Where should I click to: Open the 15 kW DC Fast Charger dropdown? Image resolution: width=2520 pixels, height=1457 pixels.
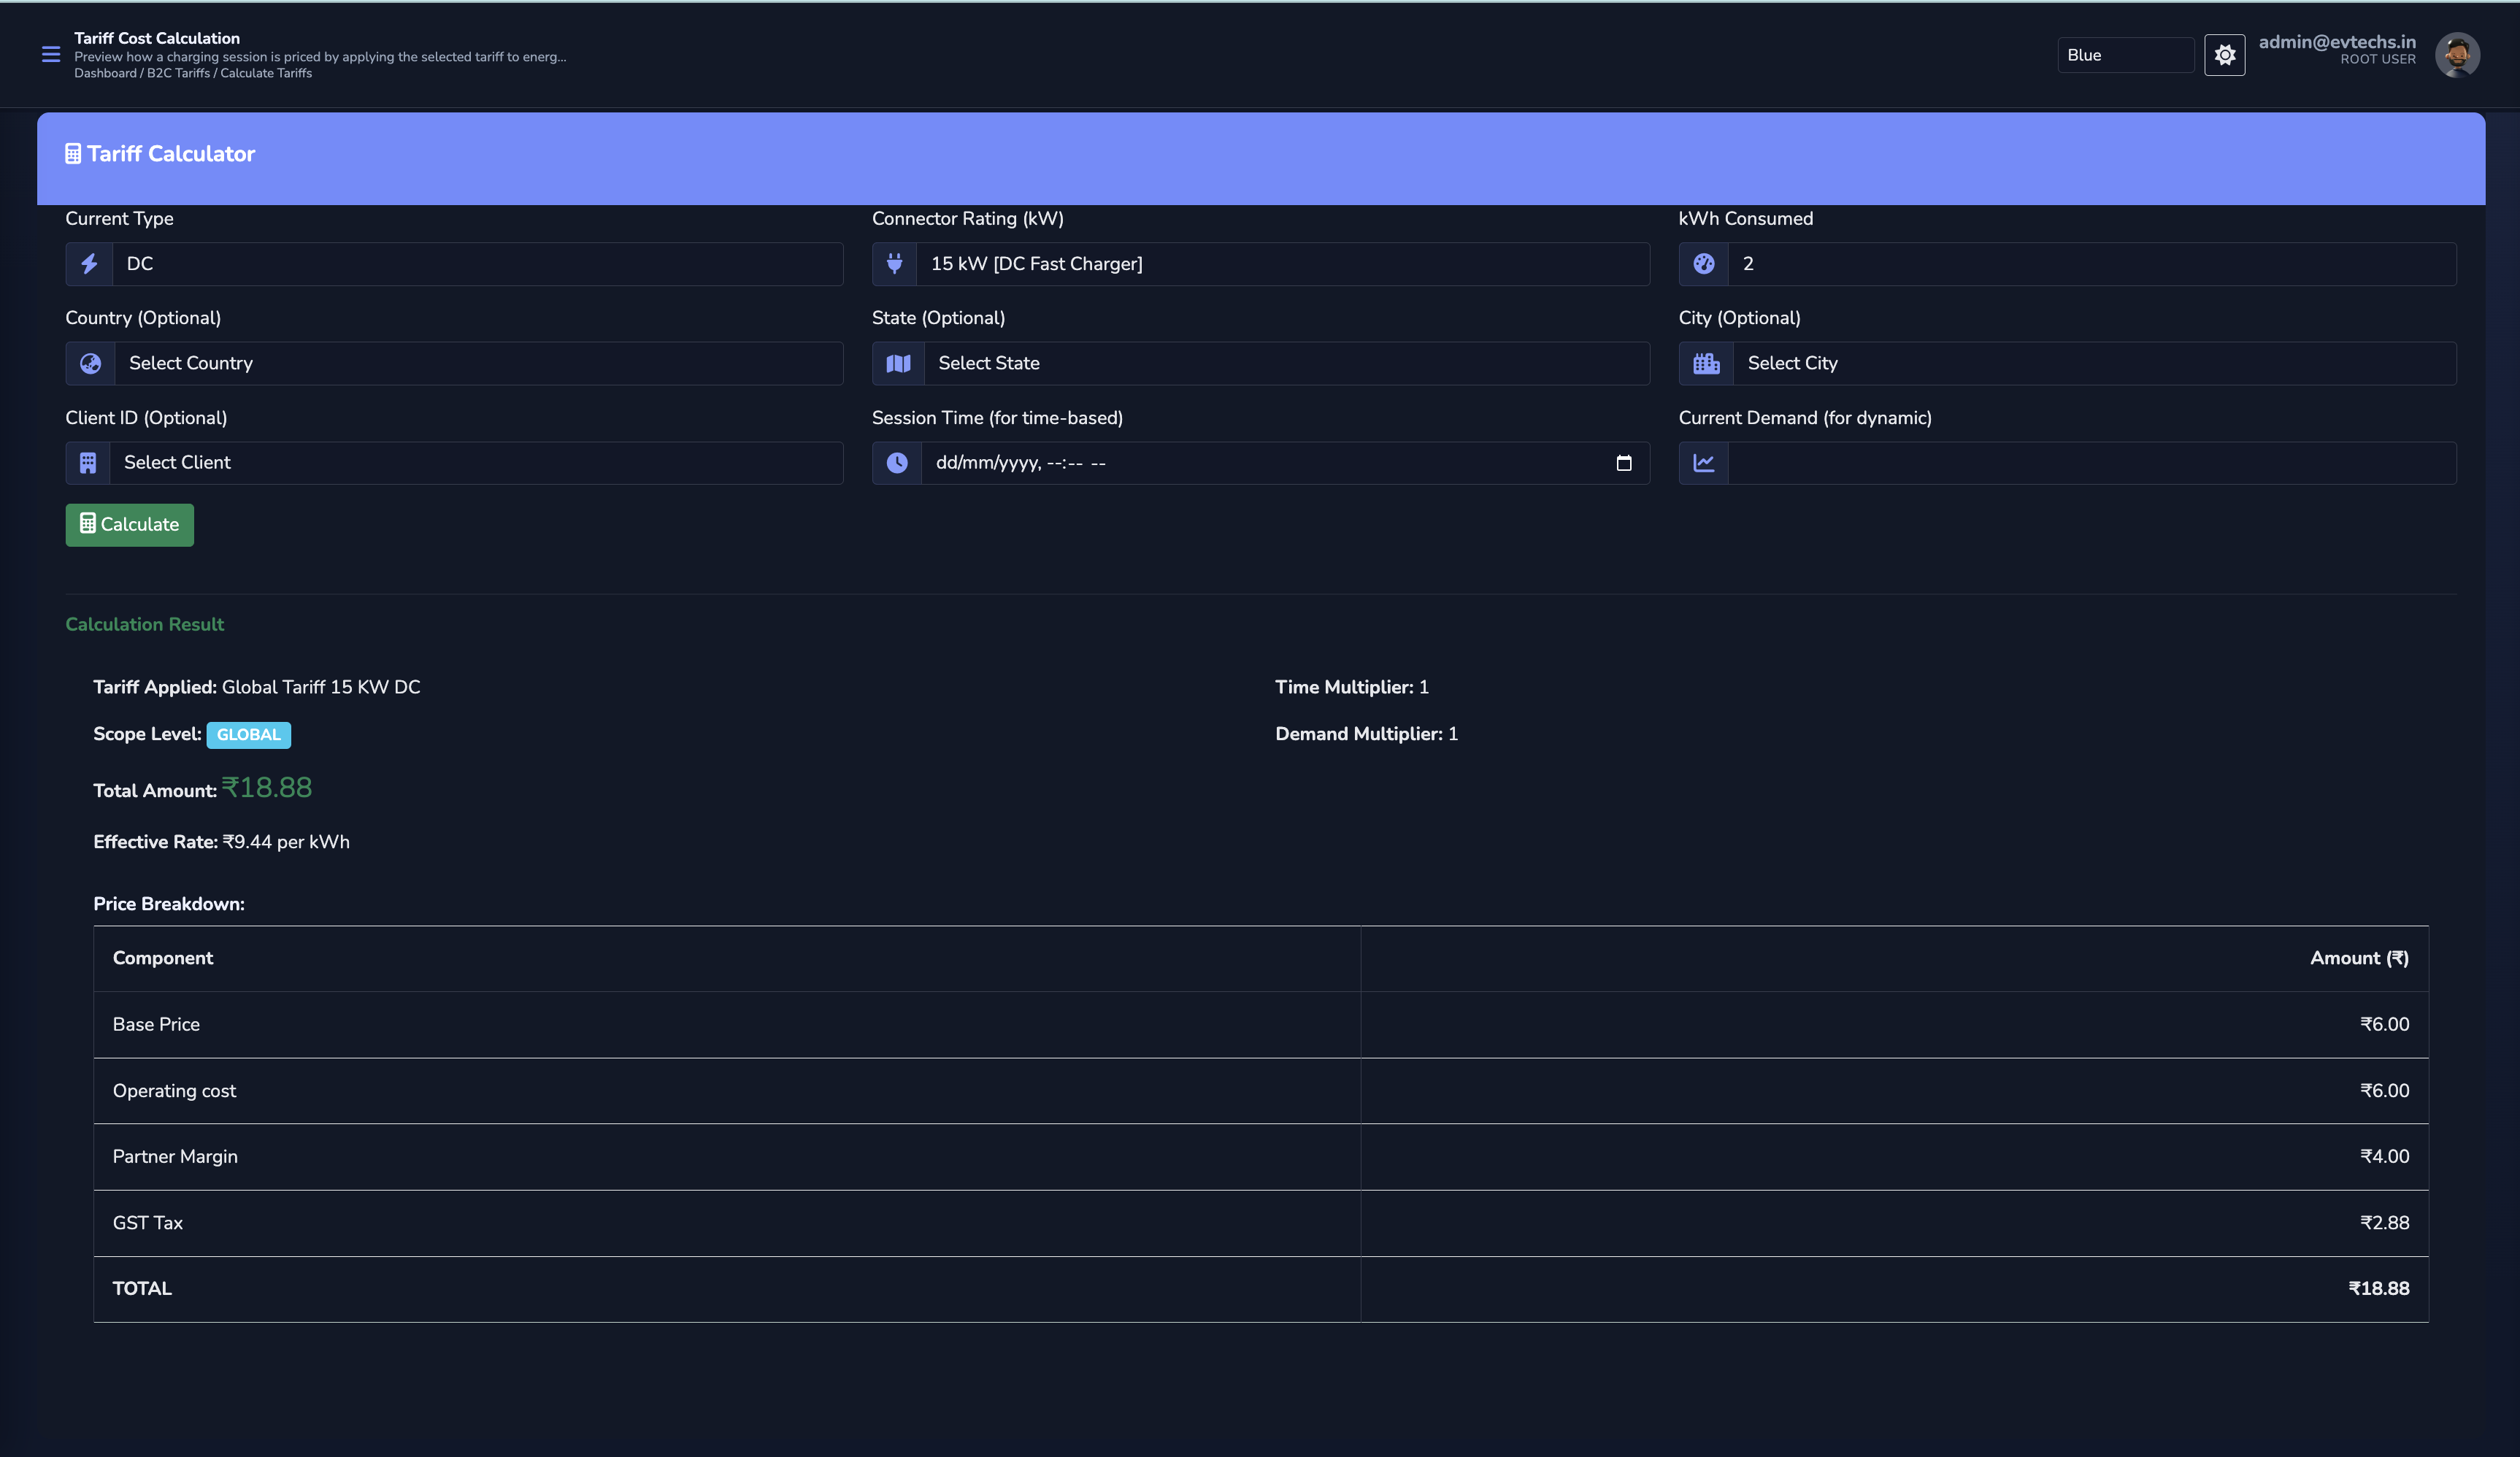pos(1283,264)
